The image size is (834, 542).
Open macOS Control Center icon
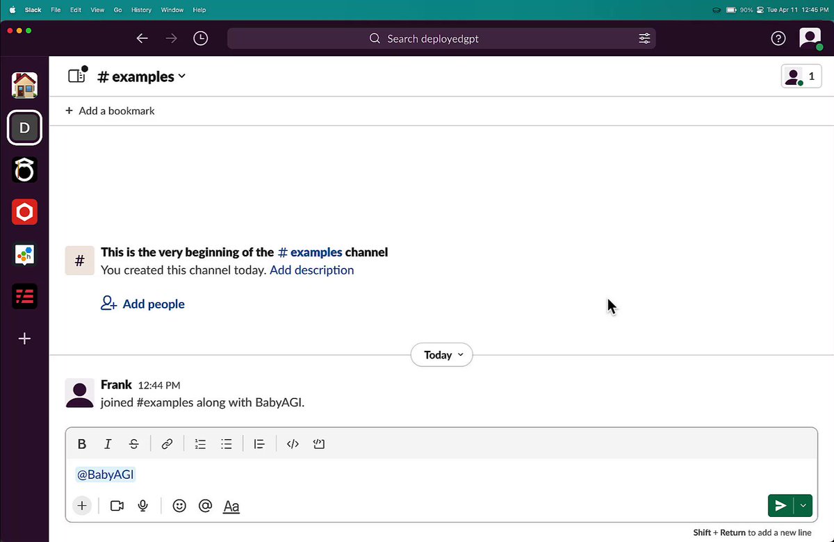[x=760, y=10]
